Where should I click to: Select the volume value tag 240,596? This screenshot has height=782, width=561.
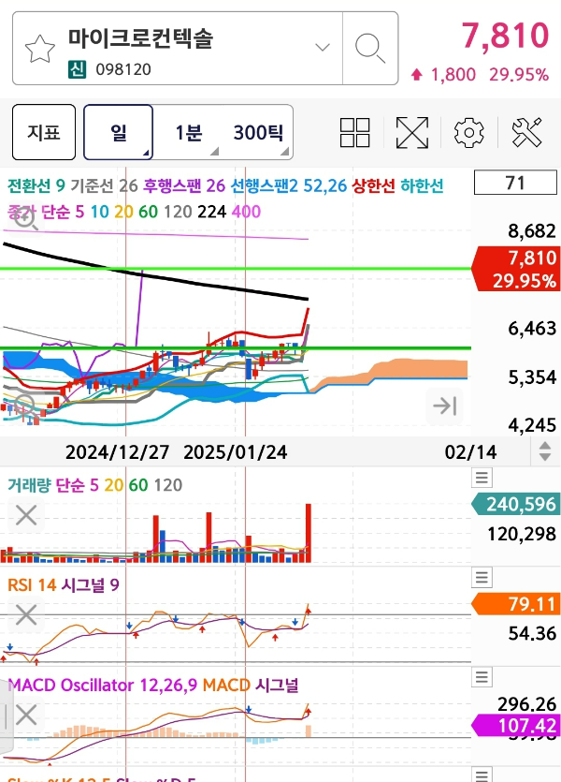(516, 504)
